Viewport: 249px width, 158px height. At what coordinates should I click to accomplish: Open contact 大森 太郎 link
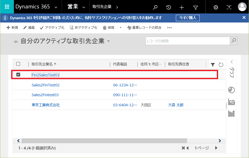tap(176, 105)
